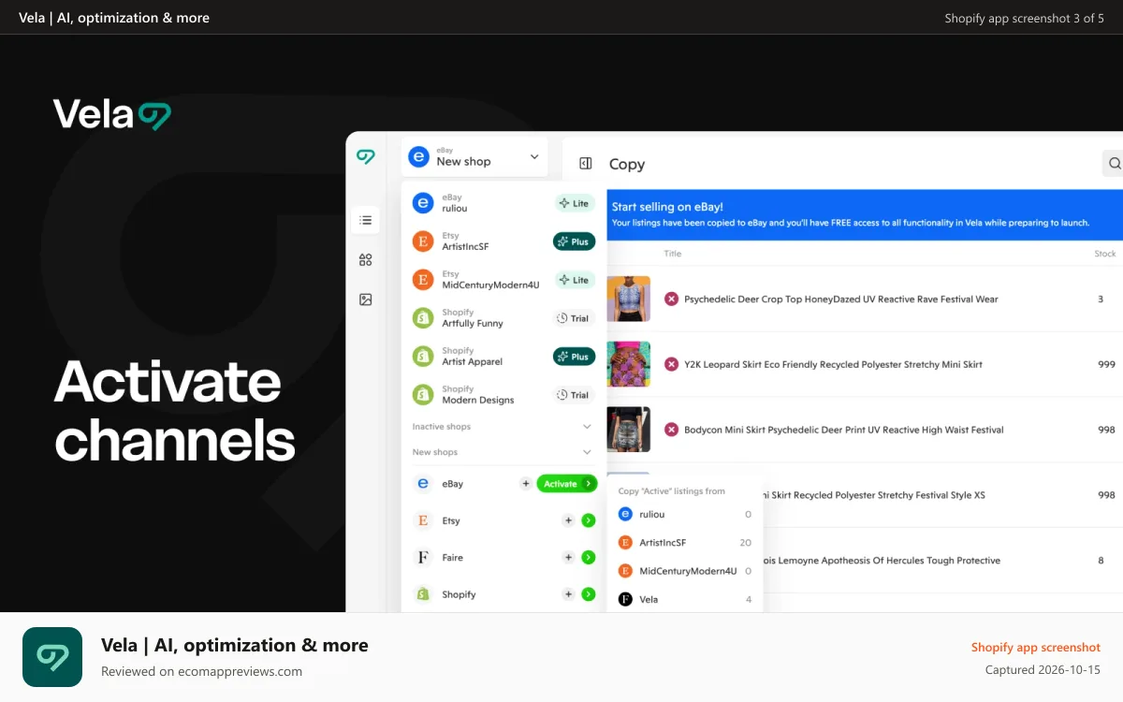Click Lite plan badge for ruliou
The width and height of the screenshot is (1123, 702).
pyautogui.click(x=575, y=203)
